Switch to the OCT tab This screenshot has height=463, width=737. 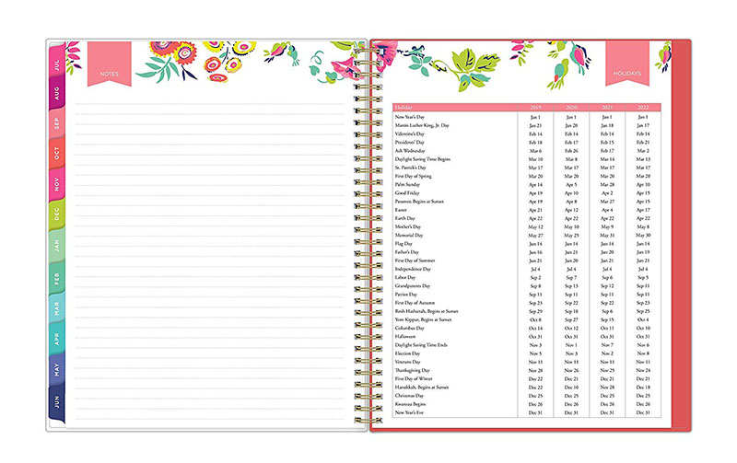tap(57, 155)
